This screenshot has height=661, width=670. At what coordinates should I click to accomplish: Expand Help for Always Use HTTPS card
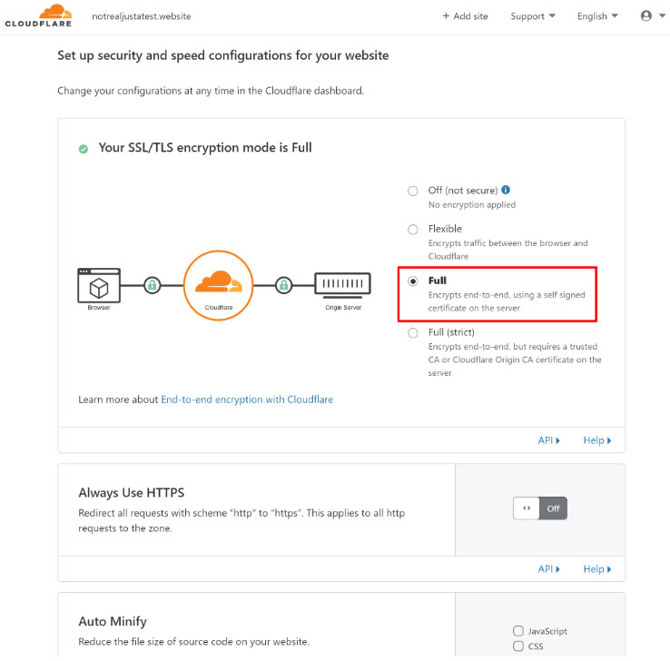pos(597,568)
